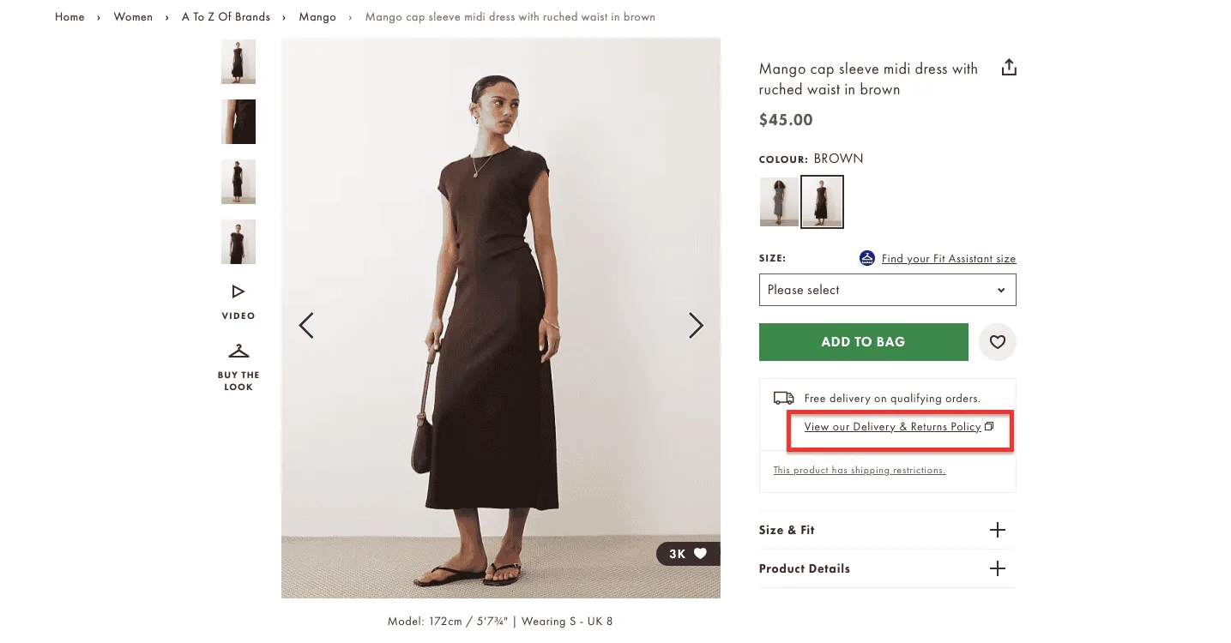Open A To Z Of Brands breadcrumb
1231x643 pixels.
(x=225, y=16)
